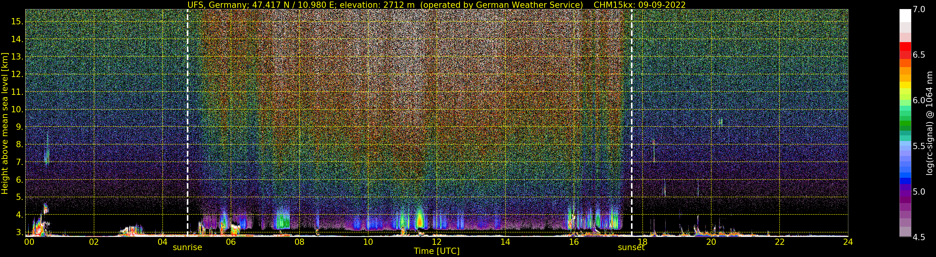The image size is (936, 257).
Task: Click colorbar value '6.5'
Action: tap(919, 55)
